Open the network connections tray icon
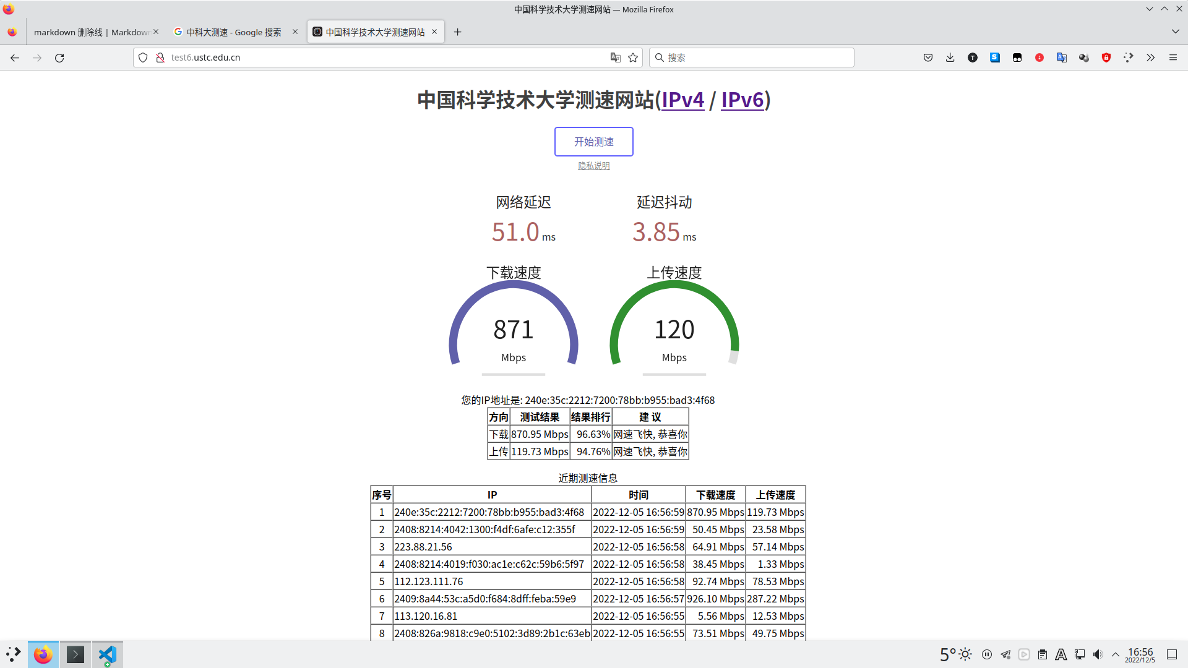This screenshot has height=668, width=1188. (1080, 654)
